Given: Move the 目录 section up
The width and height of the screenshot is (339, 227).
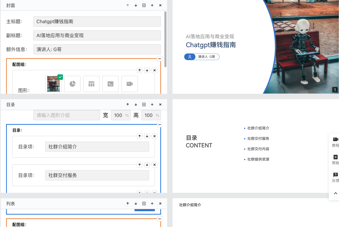Looking at the screenshot, I should [x=127, y=105].
